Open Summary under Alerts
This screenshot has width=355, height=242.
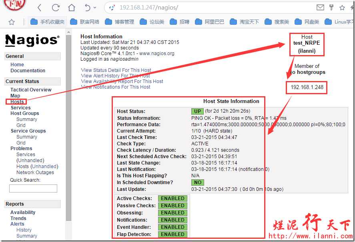pos(27,236)
